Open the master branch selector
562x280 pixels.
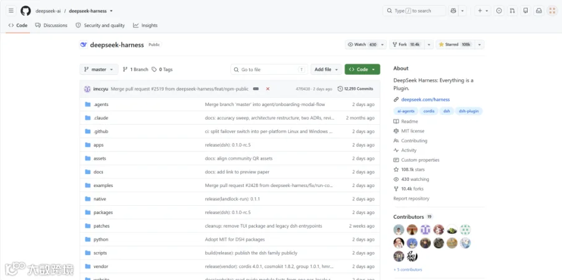pos(99,69)
